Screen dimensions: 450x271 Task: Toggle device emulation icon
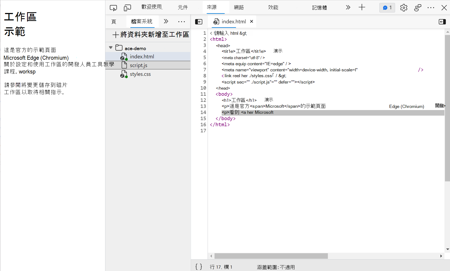pyautogui.click(x=127, y=8)
